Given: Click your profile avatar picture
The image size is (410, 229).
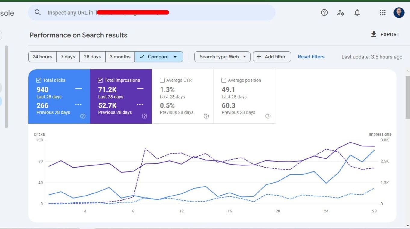Looking at the screenshot, I should click(399, 12).
